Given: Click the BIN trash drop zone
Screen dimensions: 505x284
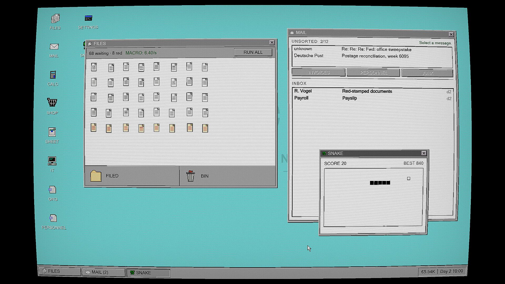Looking at the screenshot, I should coord(228,176).
